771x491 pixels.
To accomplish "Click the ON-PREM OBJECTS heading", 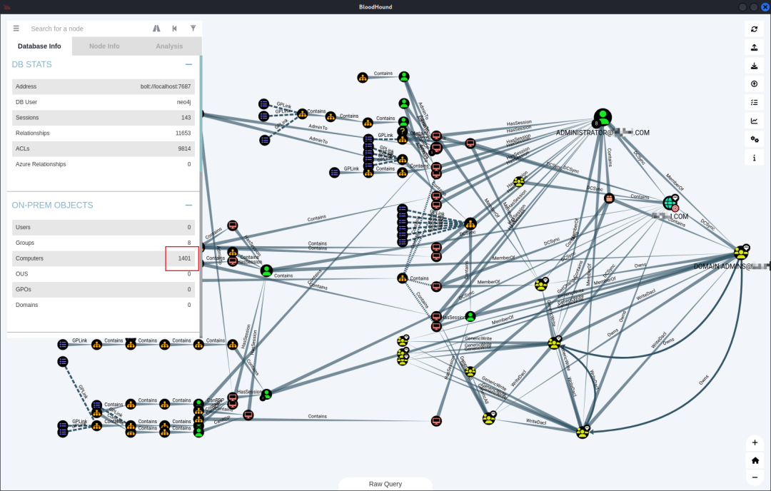I will [x=52, y=206].
